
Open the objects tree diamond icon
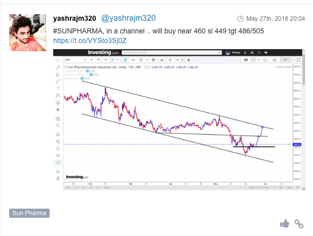pos(58,172)
